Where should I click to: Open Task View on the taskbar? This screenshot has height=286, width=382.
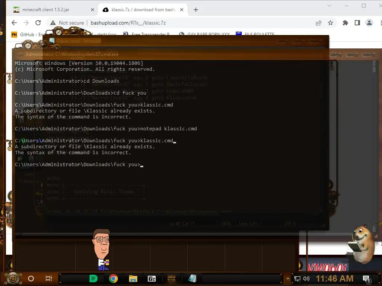tap(49, 279)
